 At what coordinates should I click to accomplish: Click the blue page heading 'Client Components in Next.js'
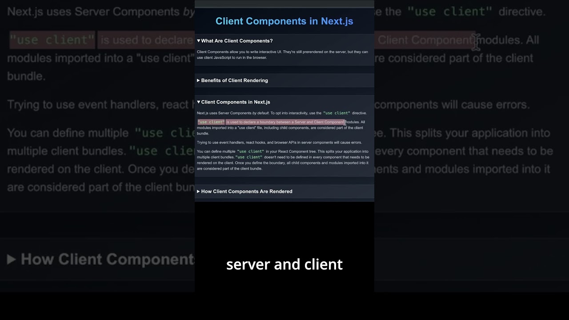(284, 21)
